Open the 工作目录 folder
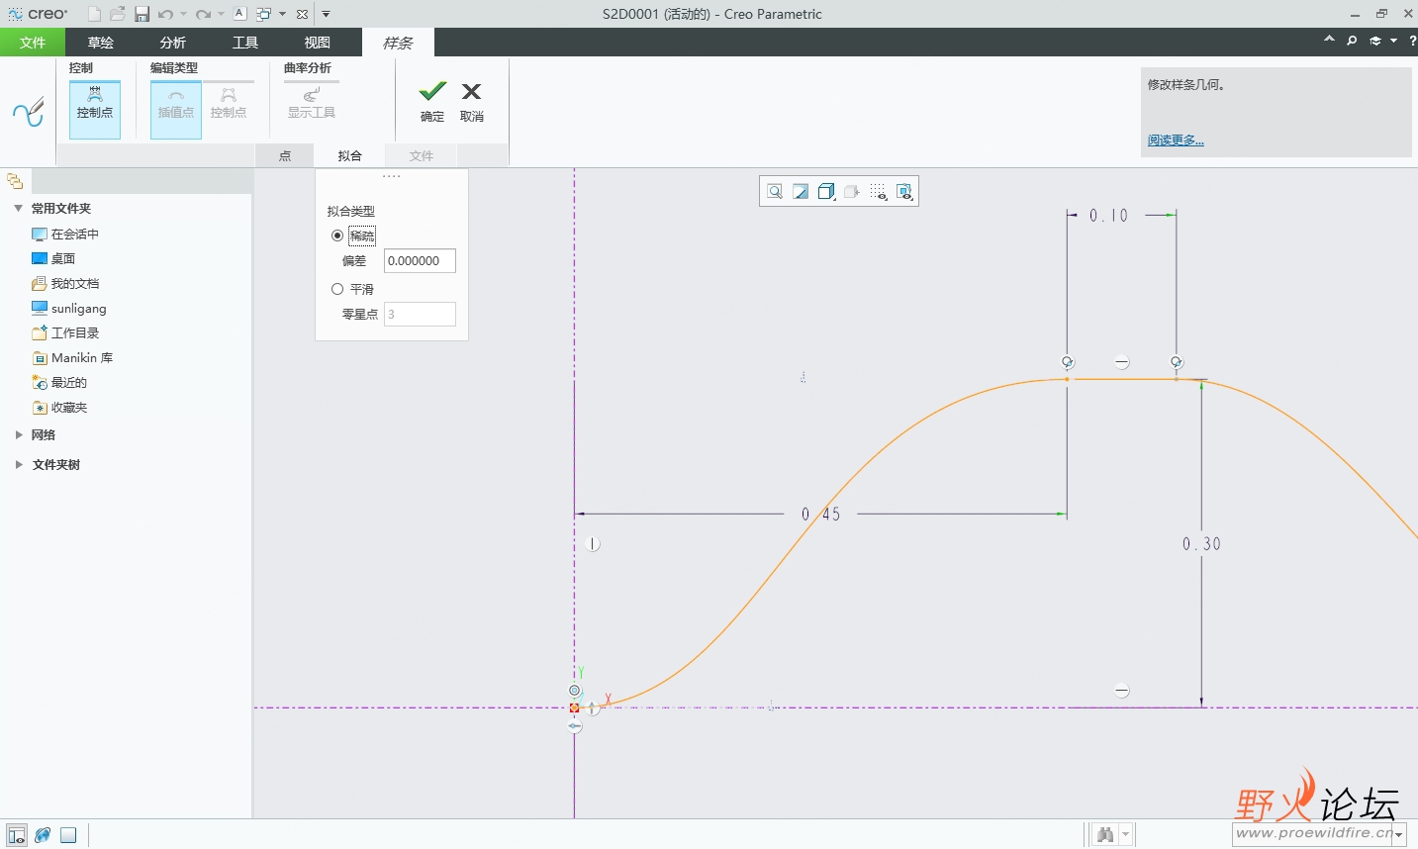 click(x=65, y=333)
